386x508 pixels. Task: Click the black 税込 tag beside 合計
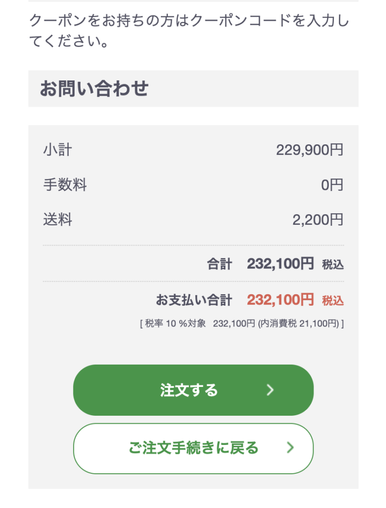tap(333, 265)
